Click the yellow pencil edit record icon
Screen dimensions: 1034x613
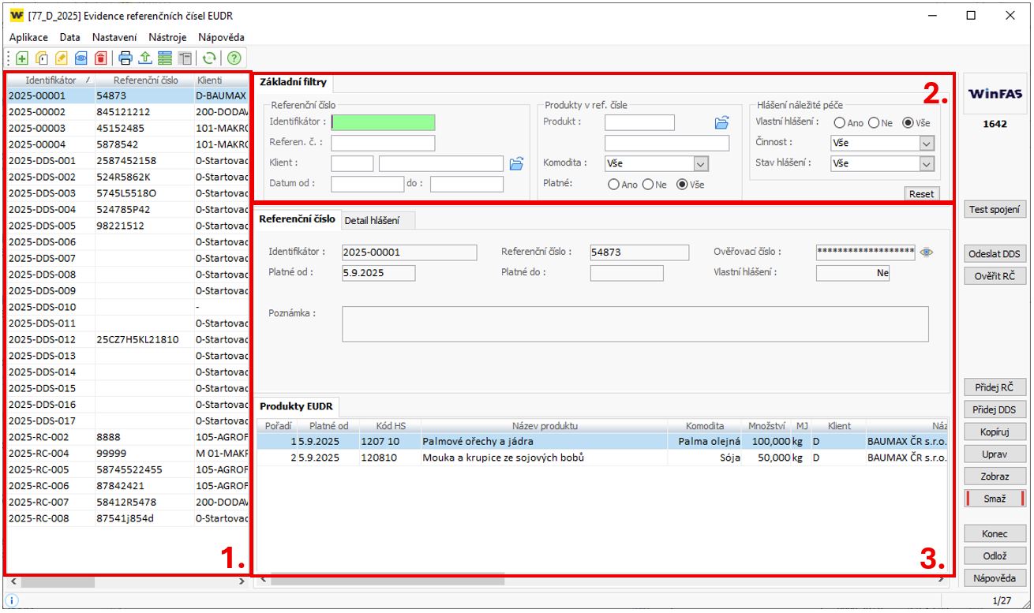click(62, 58)
